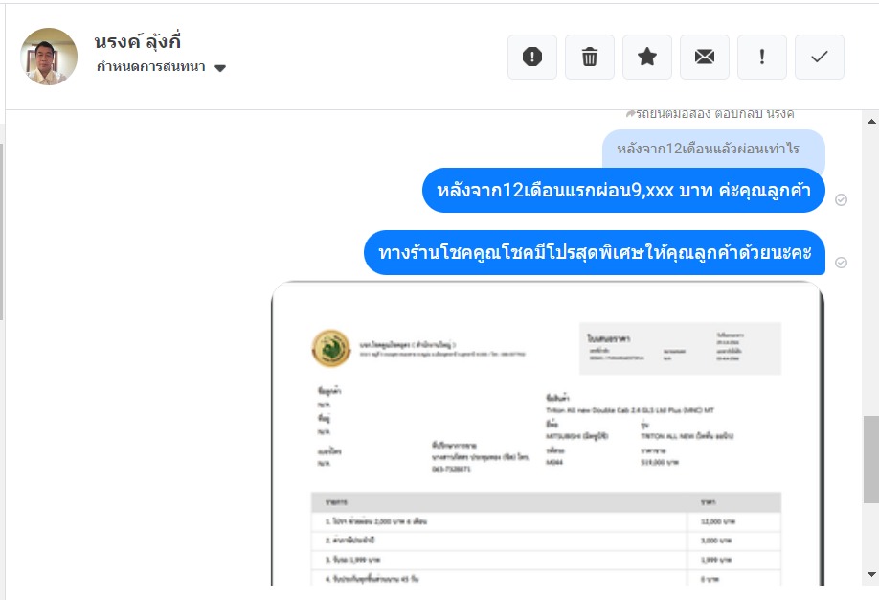This screenshot has height=600, width=879.
Task: Mark conversation as spam with exclamation circle icon
Action: [x=532, y=57]
